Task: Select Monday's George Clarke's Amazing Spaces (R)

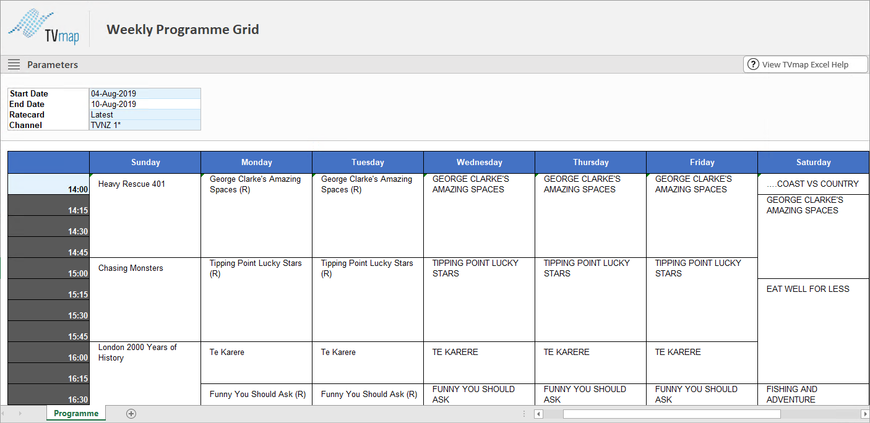Action: tap(257, 215)
